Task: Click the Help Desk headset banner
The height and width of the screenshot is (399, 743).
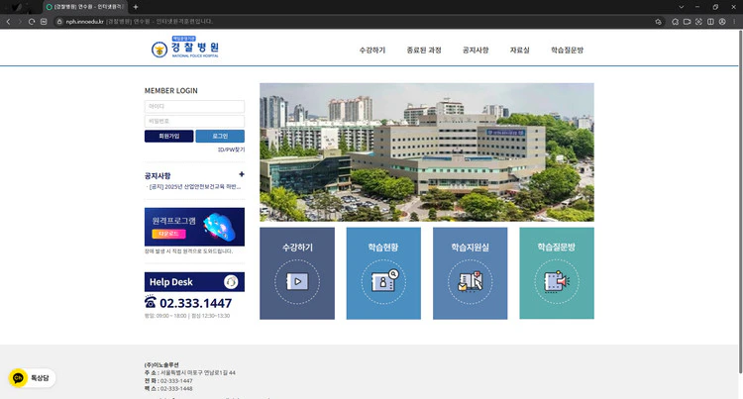Action: point(194,282)
